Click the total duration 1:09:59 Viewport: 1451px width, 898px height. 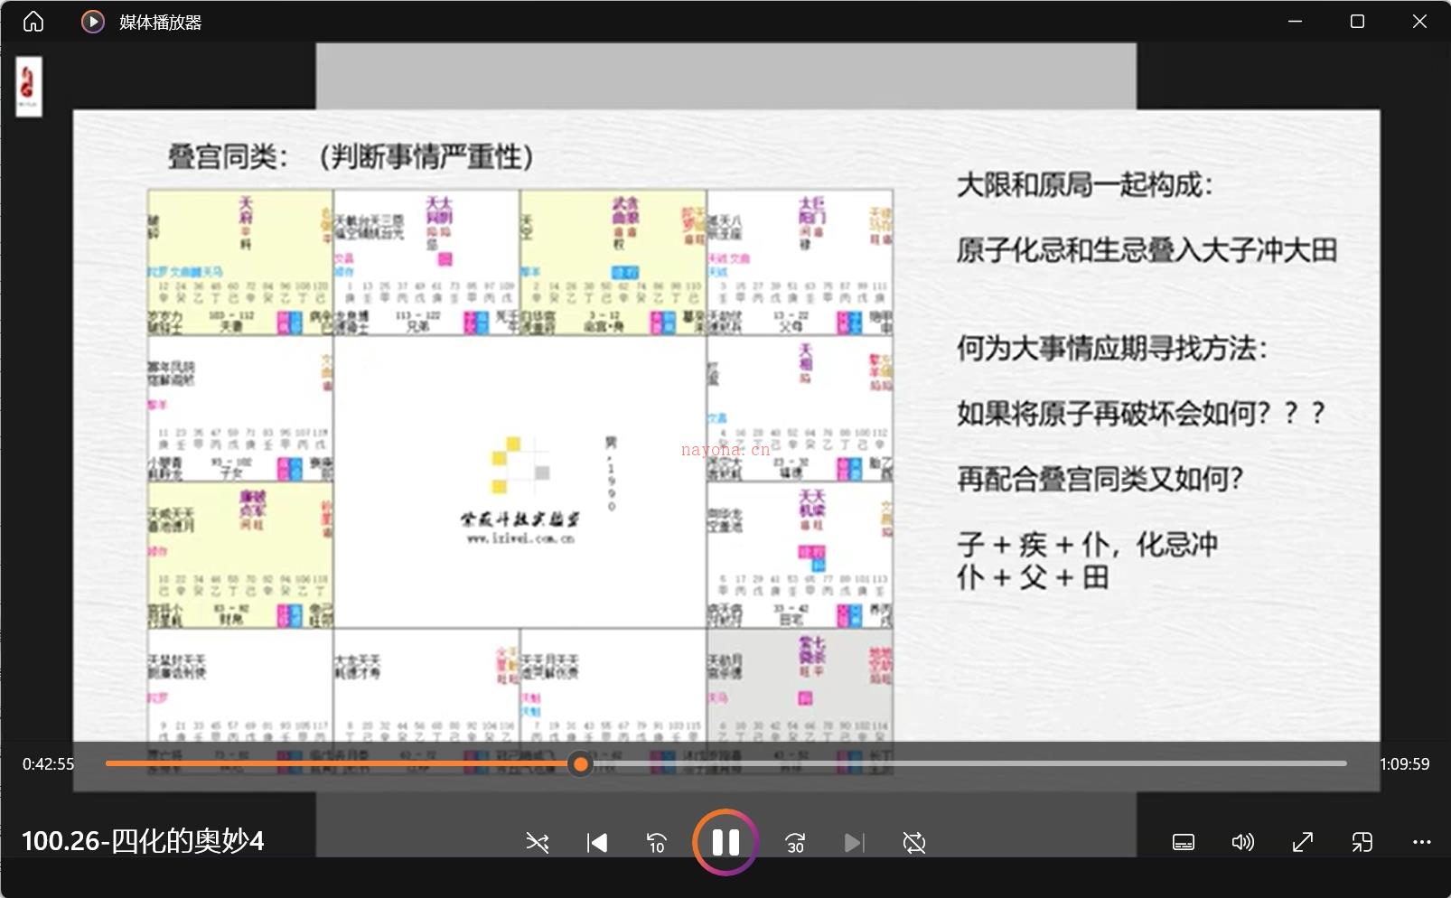[1404, 764]
